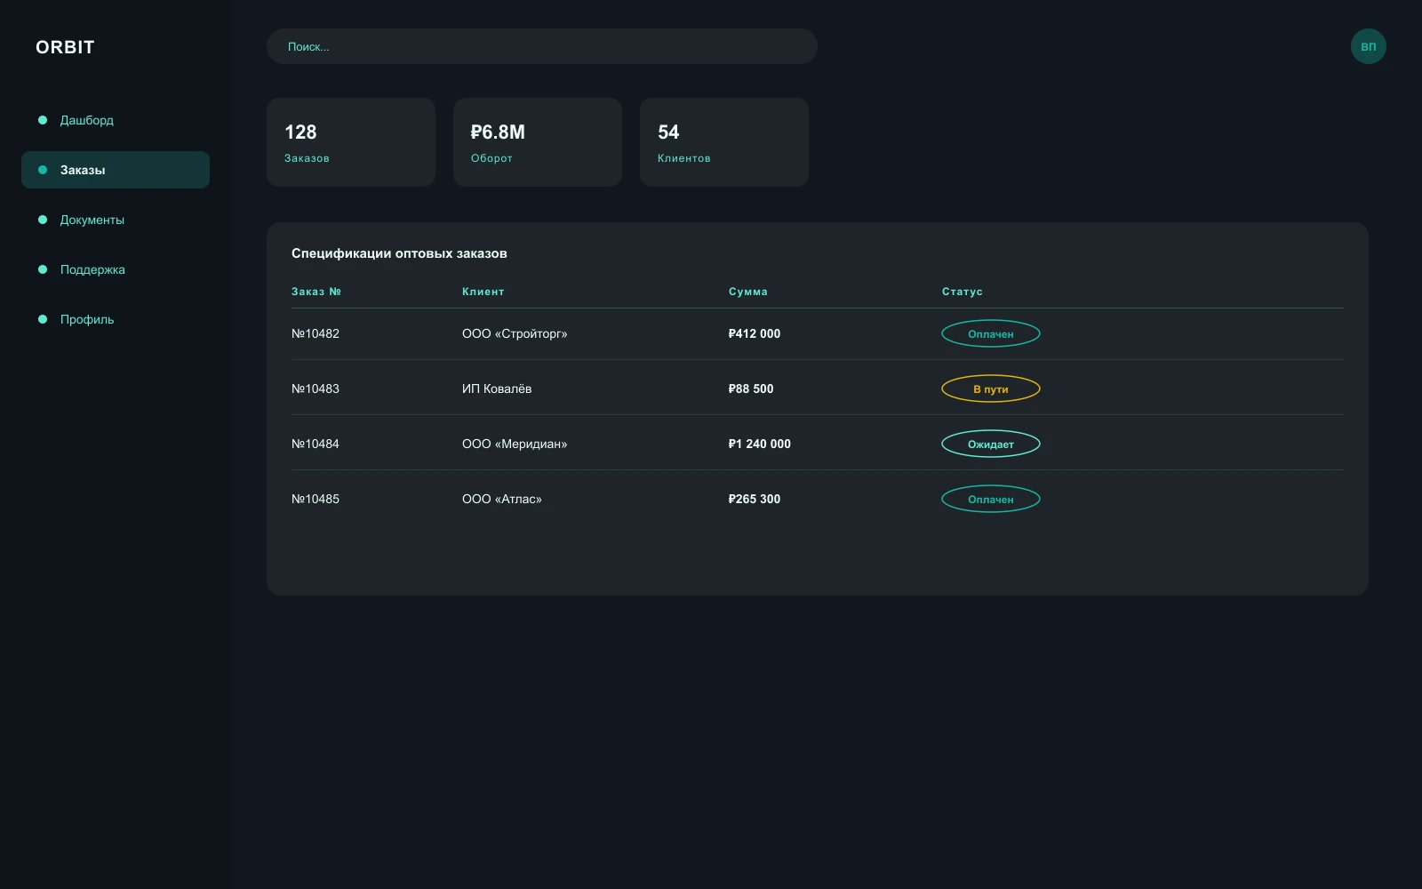This screenshot has height=889, width=1422.
Task: Sort by the Заказ № column header
Action: (316, 292)
